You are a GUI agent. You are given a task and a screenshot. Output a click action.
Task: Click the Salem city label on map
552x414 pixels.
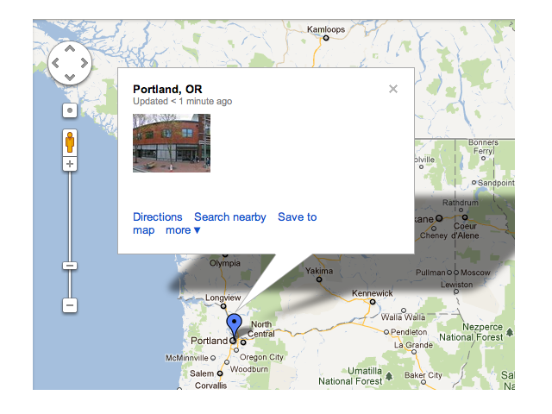(201, 373)
